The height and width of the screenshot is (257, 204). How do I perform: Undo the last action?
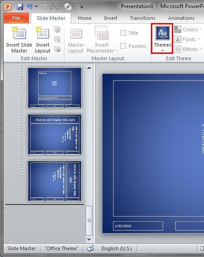30,7
